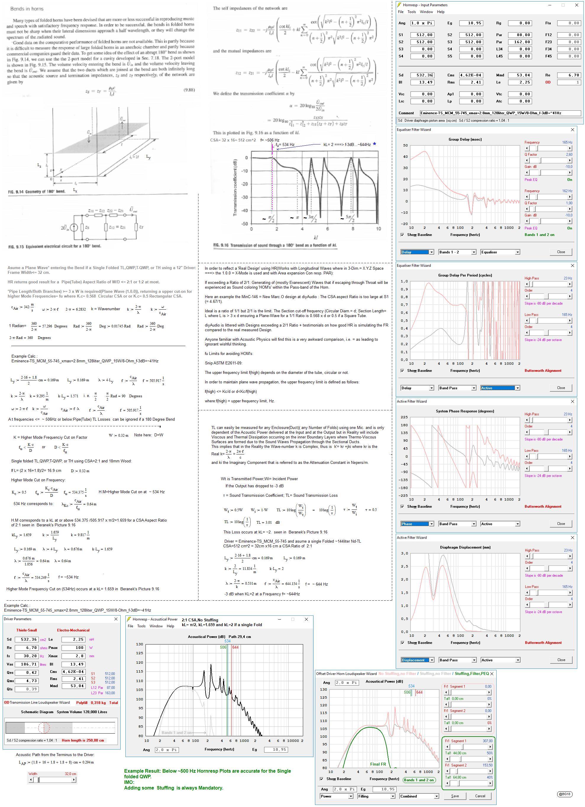Click right arrow of Low Pass 165 Hz slider in Displacement wizard

570,592
